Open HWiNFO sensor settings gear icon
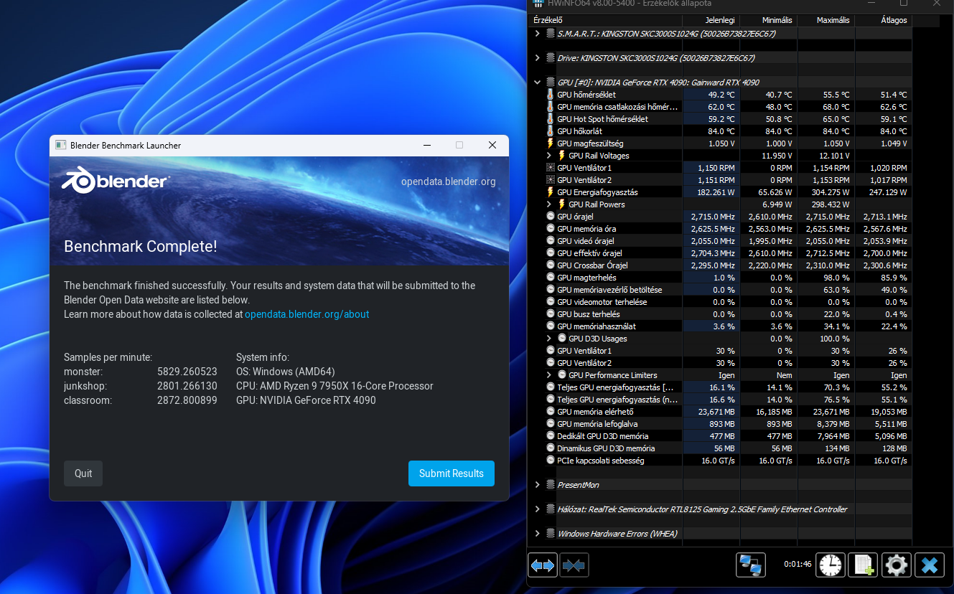 click(x=896, y=565)
